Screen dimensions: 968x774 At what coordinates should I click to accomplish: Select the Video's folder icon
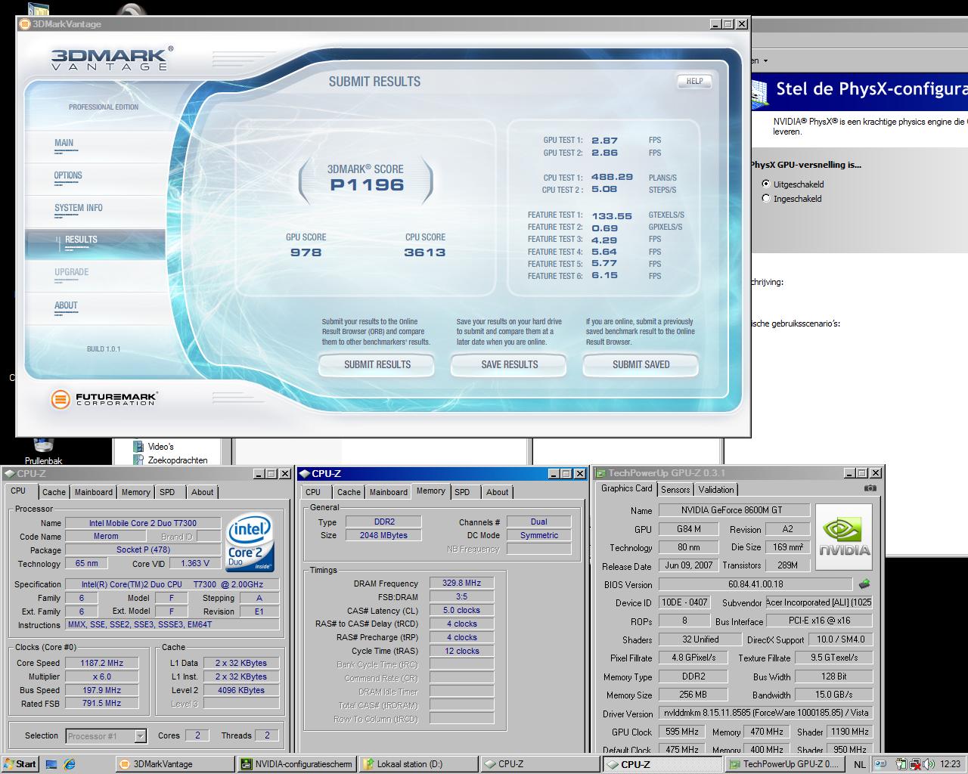click(138, 447)
